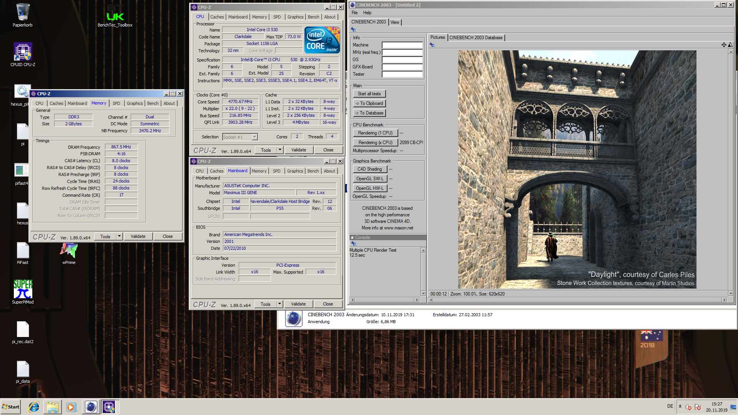Run Rendering (1 CPU) benchmark
Image resolution: width=738 pixels, height=415 pixels.
pyautogui.click(x=375, y=133)
